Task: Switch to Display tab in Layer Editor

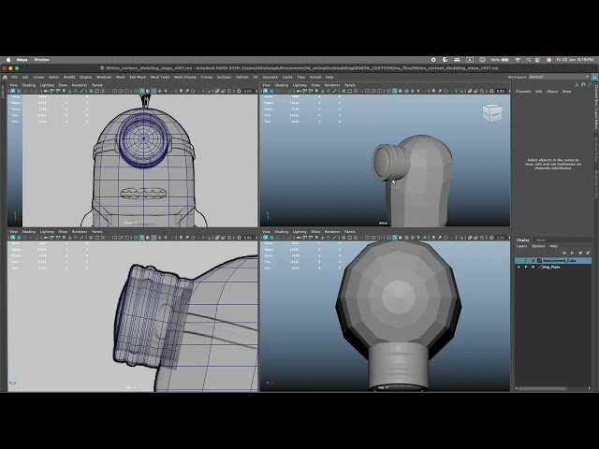Action: tap(523, 240)
